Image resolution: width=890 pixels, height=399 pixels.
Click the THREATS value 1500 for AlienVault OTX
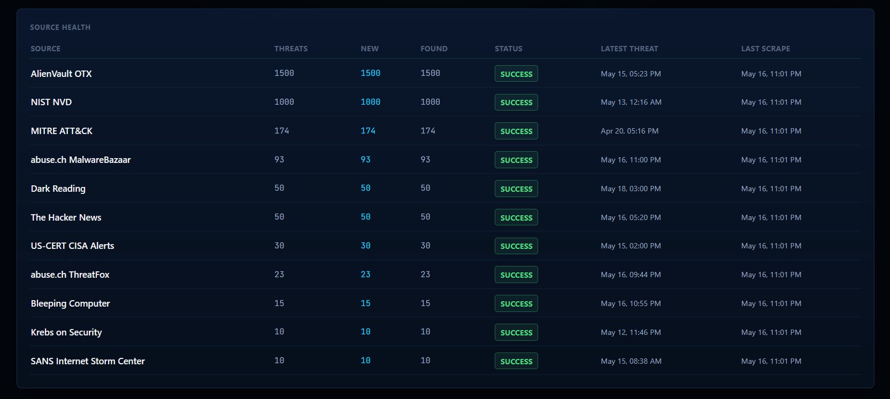point(284,73)
